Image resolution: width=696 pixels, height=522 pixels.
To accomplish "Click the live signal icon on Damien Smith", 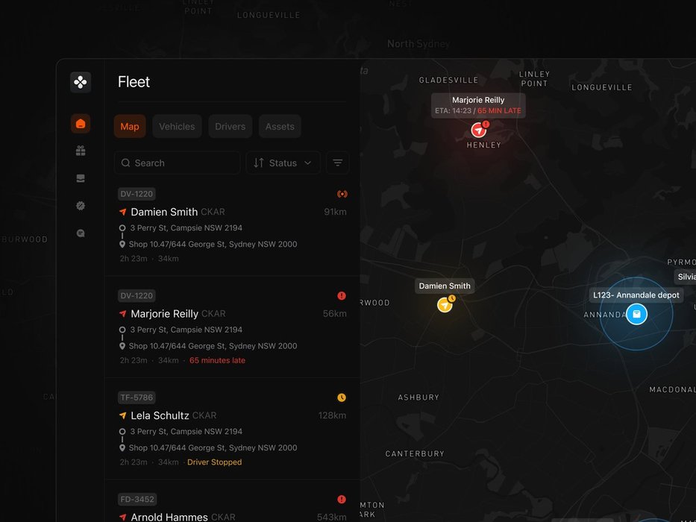I will click(342, 194).
